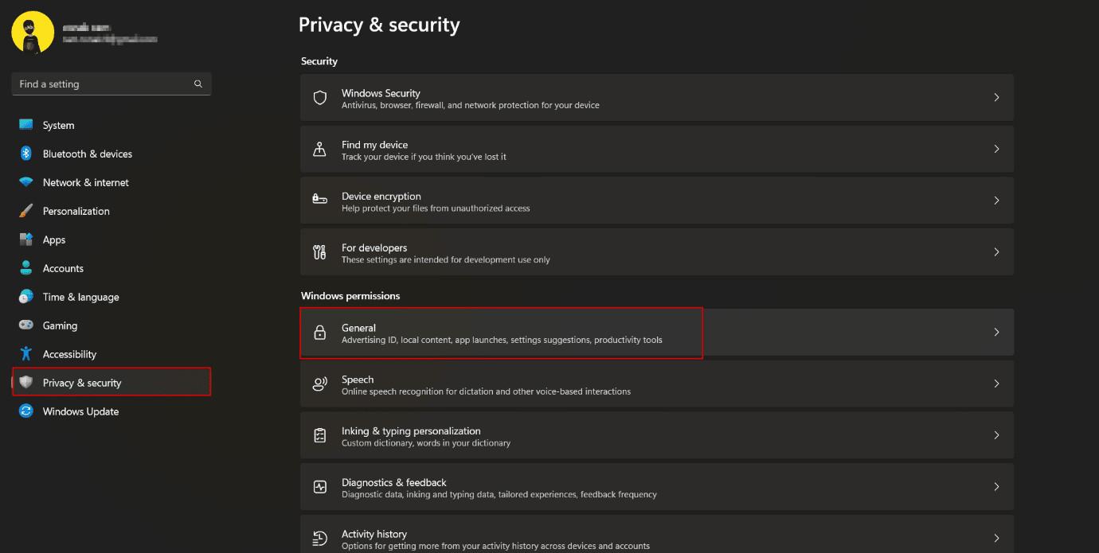1099x553 pixels.
Task: Click the user profile avatar
Action: coord(33,33)
